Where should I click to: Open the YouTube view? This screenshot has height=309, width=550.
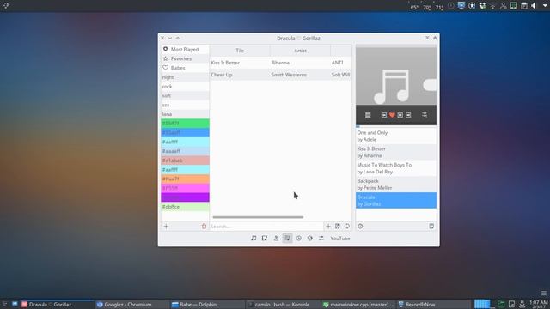coord(340,239)
